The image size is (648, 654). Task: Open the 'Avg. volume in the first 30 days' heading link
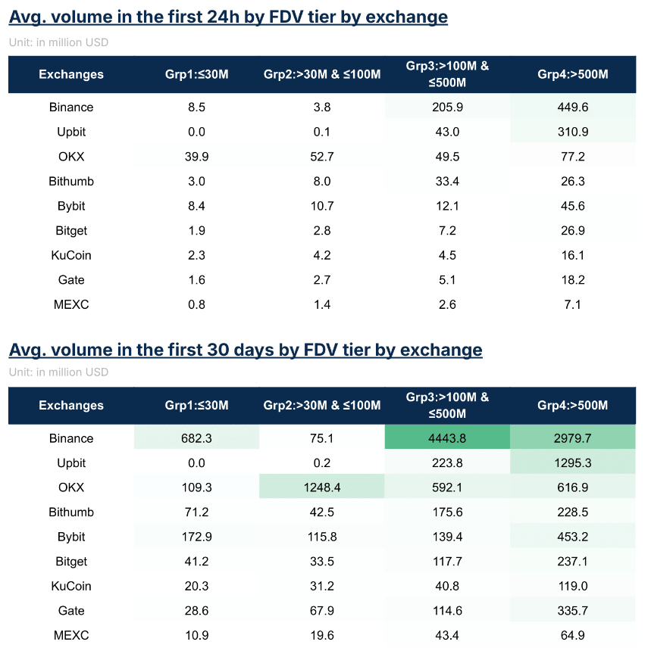pyautogui.click(x=246, y=350)
